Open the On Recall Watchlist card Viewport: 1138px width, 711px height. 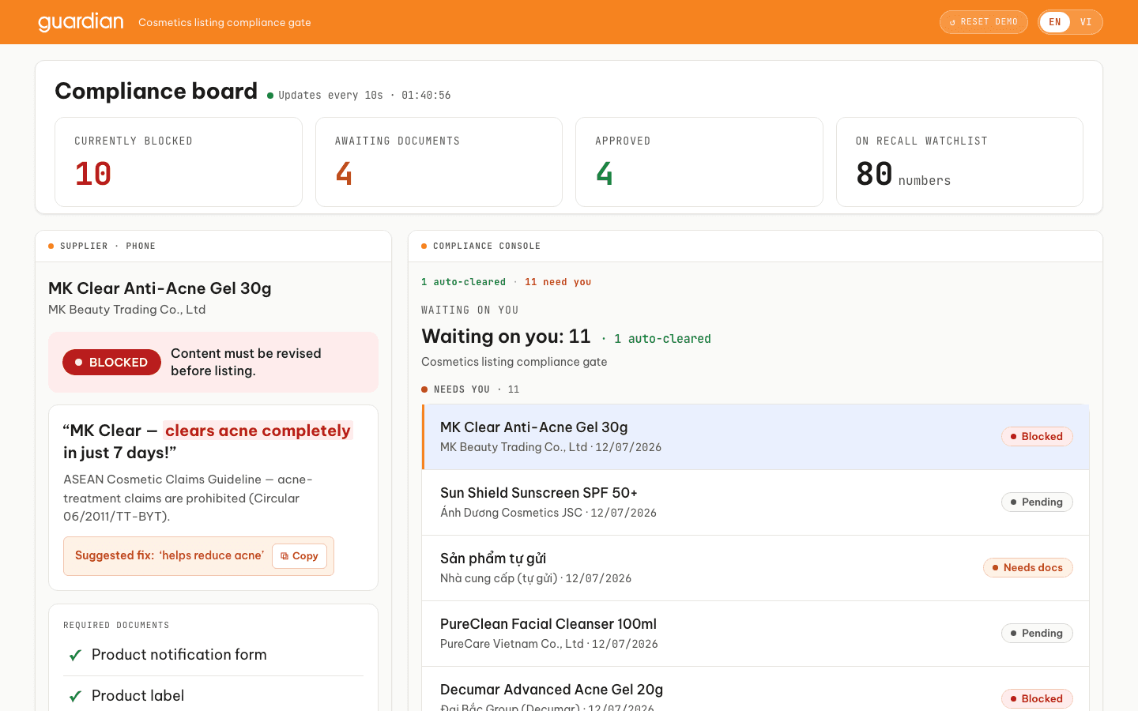click(959, 162)
